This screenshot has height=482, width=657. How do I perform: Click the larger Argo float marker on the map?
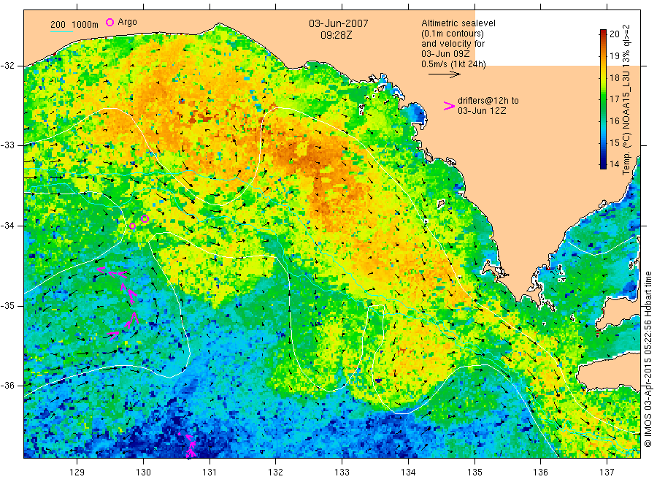click(145, 218)
